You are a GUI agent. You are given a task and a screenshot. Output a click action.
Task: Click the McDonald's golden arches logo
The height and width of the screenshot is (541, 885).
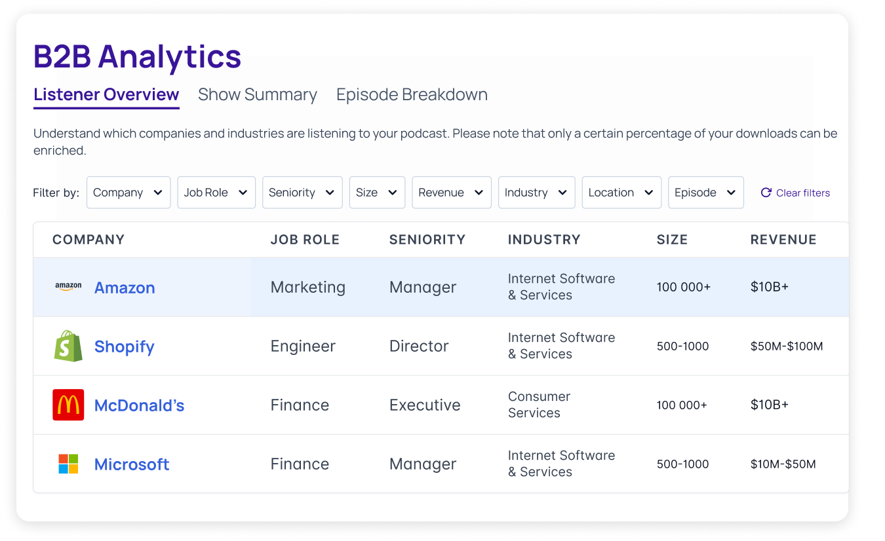point(68,405)
